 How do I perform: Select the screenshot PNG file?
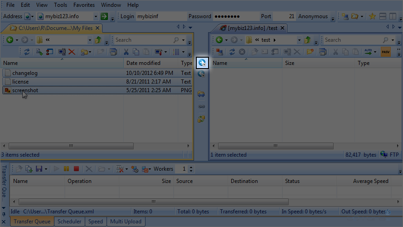[x=25, y=90]
